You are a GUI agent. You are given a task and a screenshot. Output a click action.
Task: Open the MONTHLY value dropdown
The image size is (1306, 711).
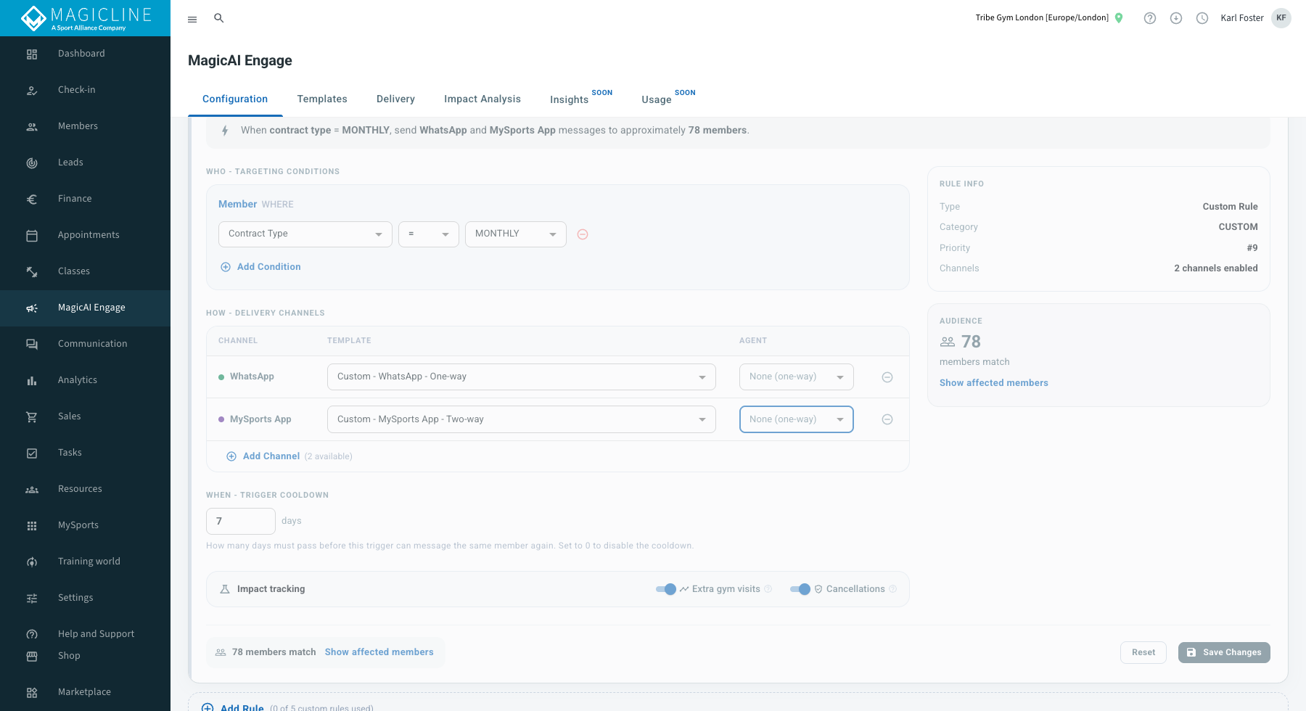point(516,234)
